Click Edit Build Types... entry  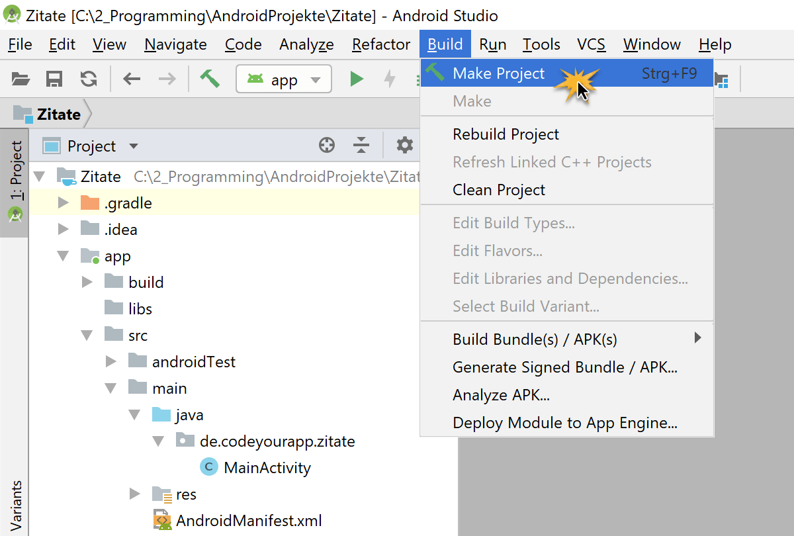click(x=567, y=223)
